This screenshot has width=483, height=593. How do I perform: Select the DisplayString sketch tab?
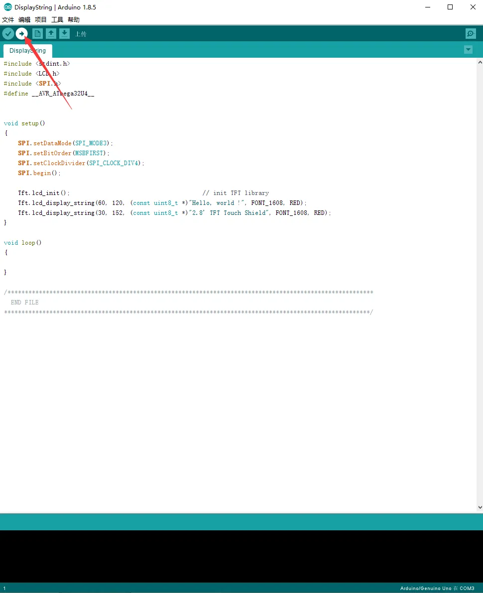tap(27, 51)
